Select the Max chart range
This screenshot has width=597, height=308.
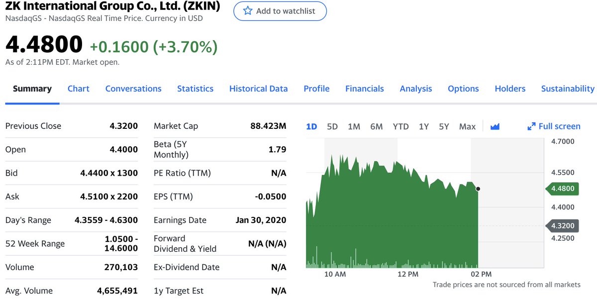467,126
